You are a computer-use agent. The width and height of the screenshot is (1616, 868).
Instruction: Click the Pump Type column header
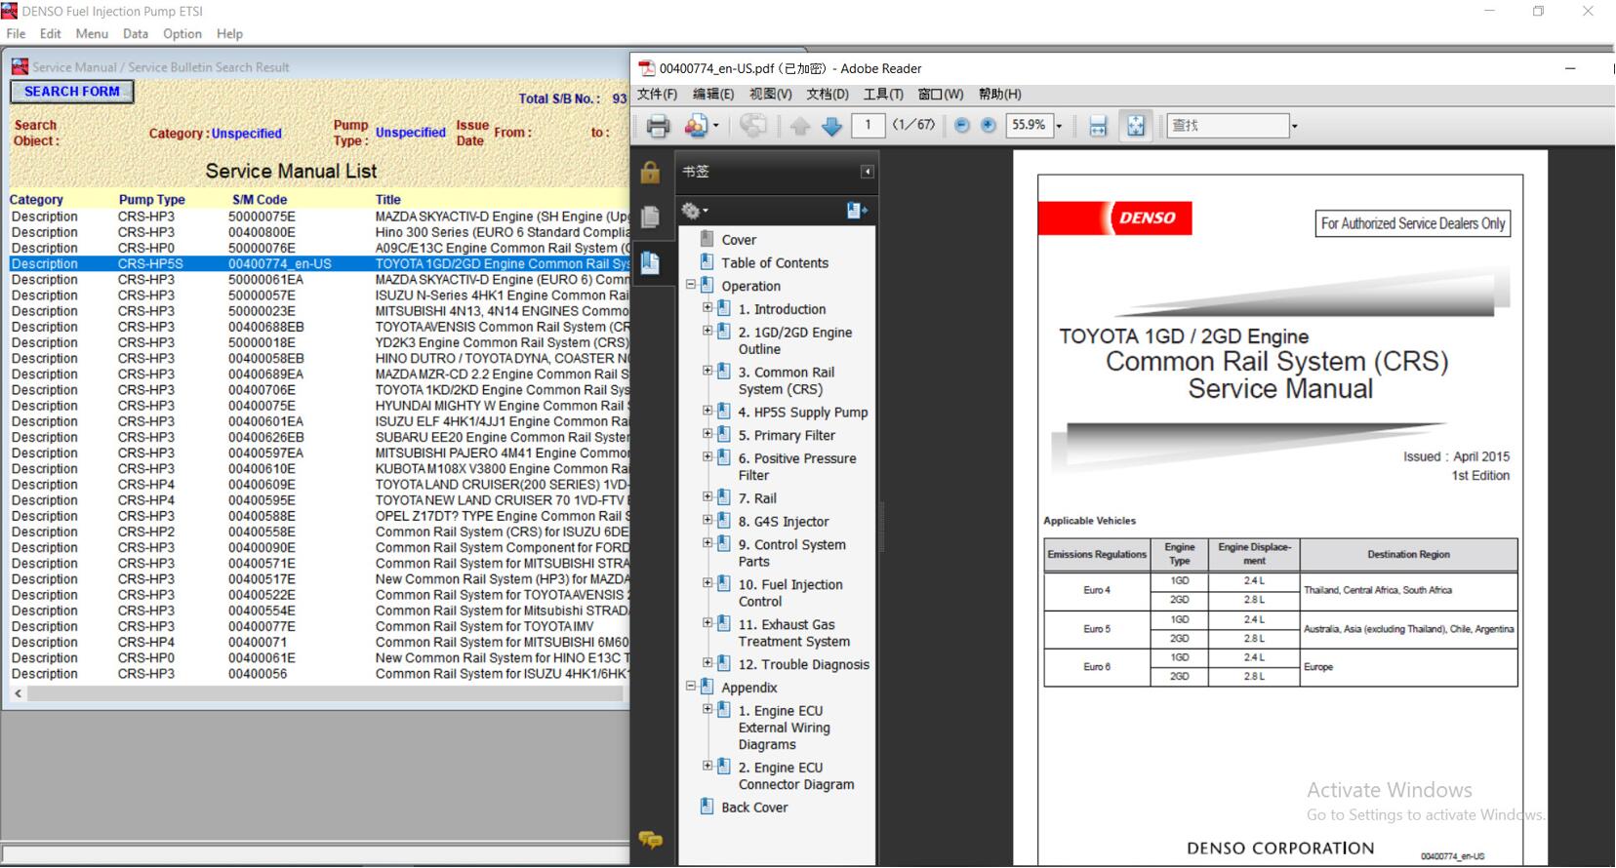152,199
